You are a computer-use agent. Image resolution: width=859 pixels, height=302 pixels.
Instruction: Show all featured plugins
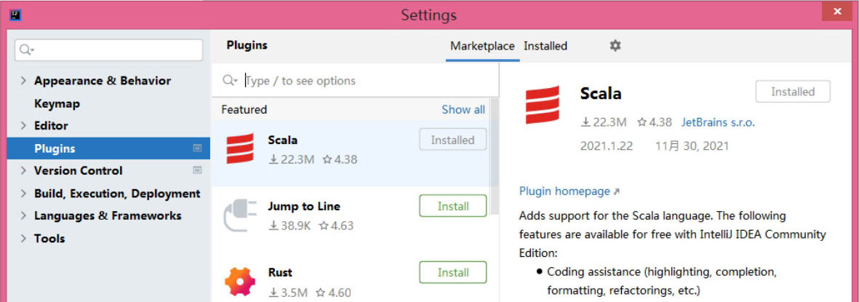463,110
